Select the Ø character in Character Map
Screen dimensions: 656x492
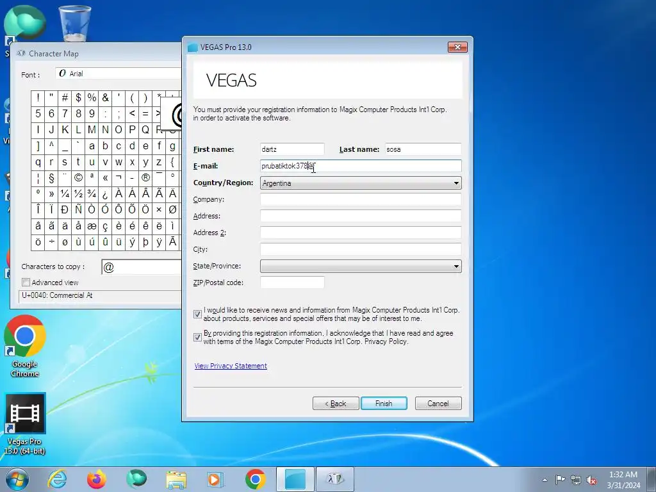[x=172, y=209]
